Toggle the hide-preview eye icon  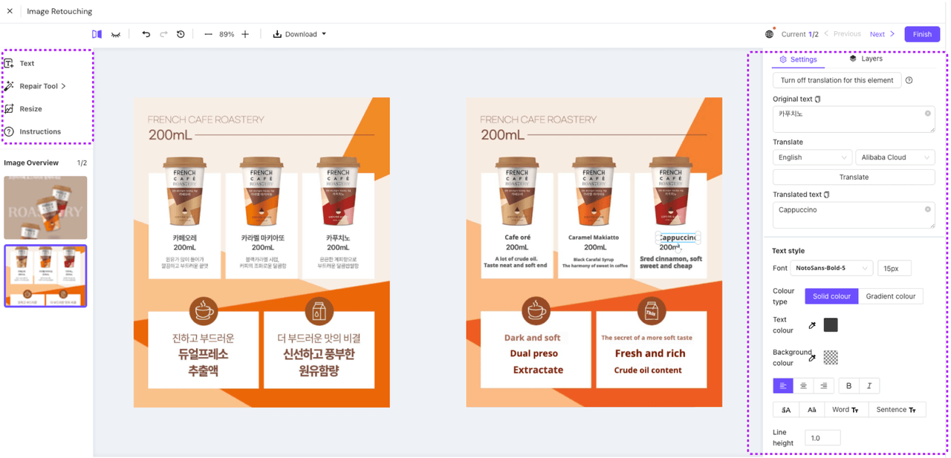(x=116, y=34)
